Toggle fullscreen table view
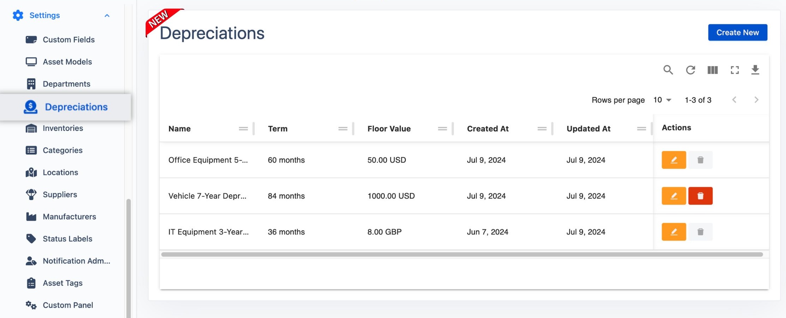Viewport: 786px width, 318px height. coord(735,70)
